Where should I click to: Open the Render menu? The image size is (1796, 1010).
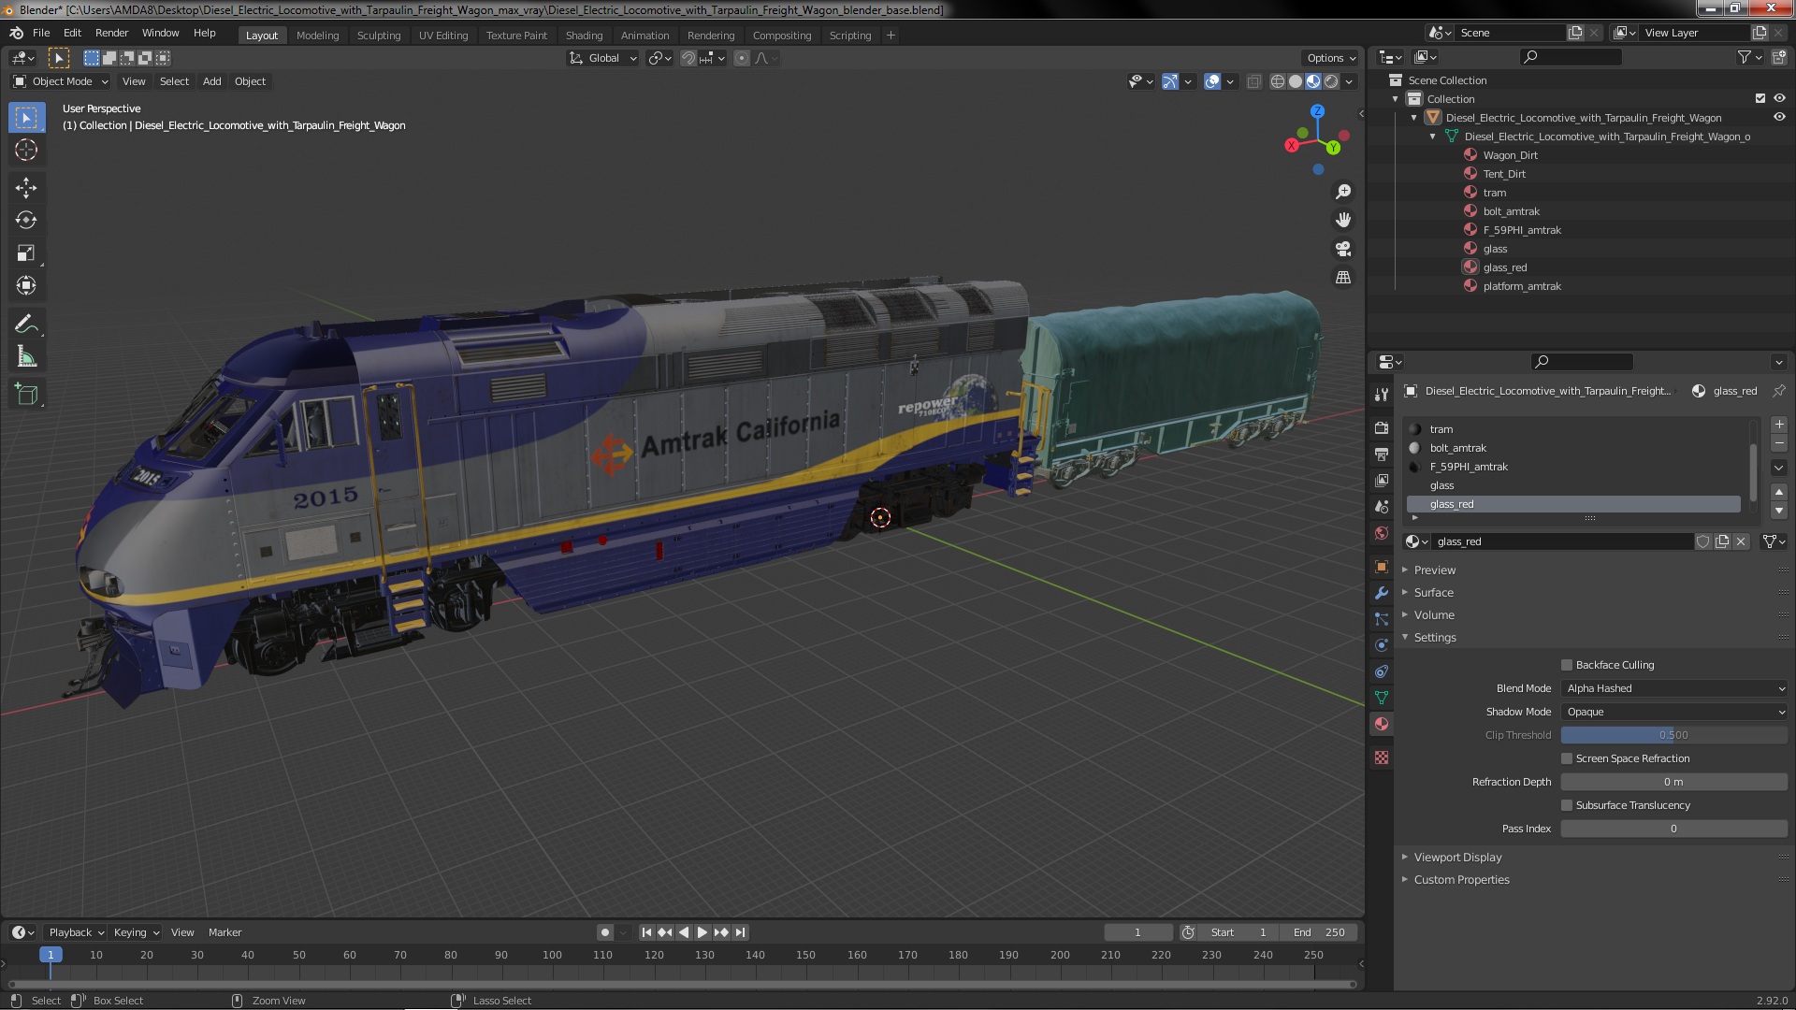pyautogui.click(x=111, y=33)
